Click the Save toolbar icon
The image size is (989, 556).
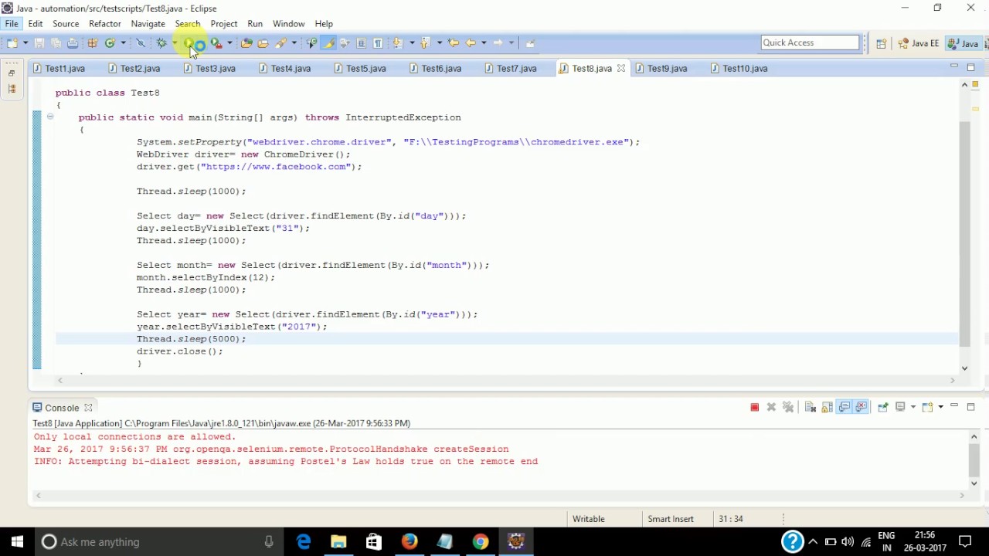pyautogui.click(x=39, y=43)
